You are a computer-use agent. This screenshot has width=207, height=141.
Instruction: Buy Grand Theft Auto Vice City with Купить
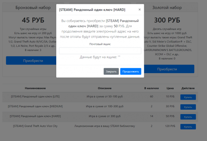(x=188, y=127)
